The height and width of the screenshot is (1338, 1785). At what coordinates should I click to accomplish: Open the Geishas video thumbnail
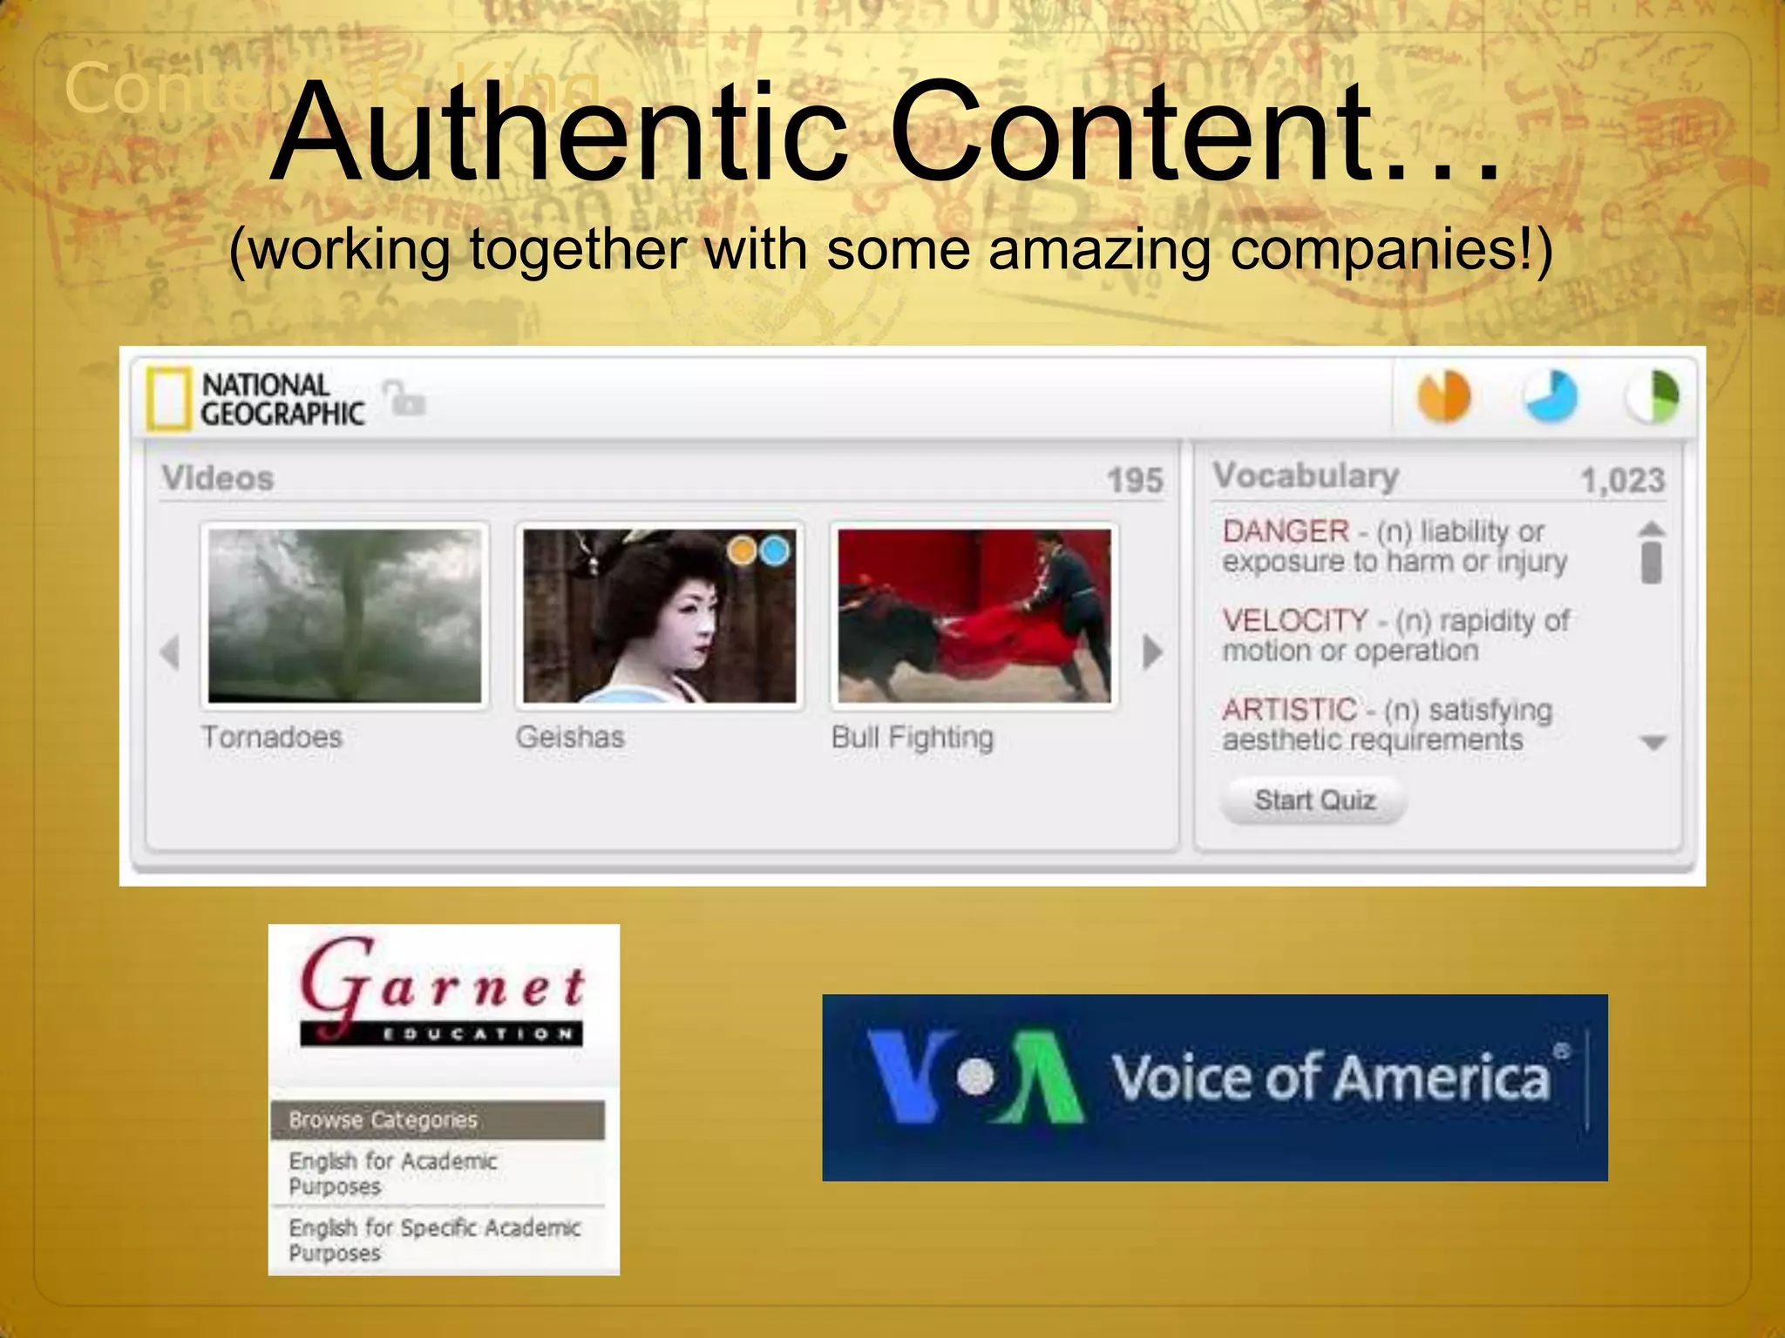659,616
